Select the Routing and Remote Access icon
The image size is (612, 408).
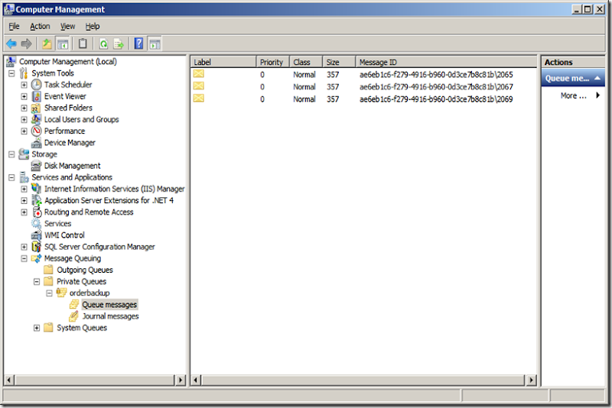point(37,212)
